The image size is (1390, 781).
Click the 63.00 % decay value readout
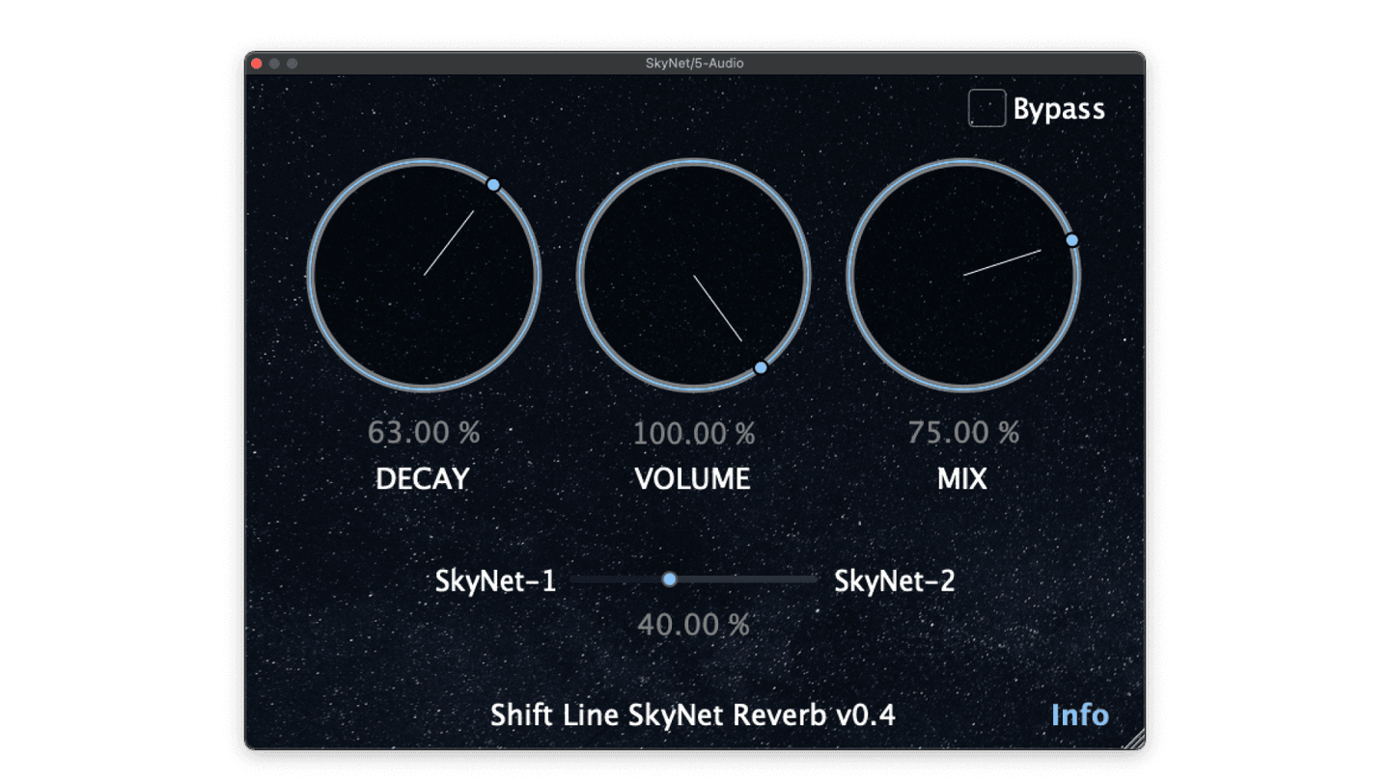click(425, 433)
